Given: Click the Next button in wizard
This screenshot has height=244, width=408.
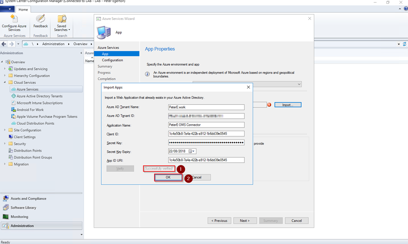Looking at the screenshot, I should coord(244,220).
